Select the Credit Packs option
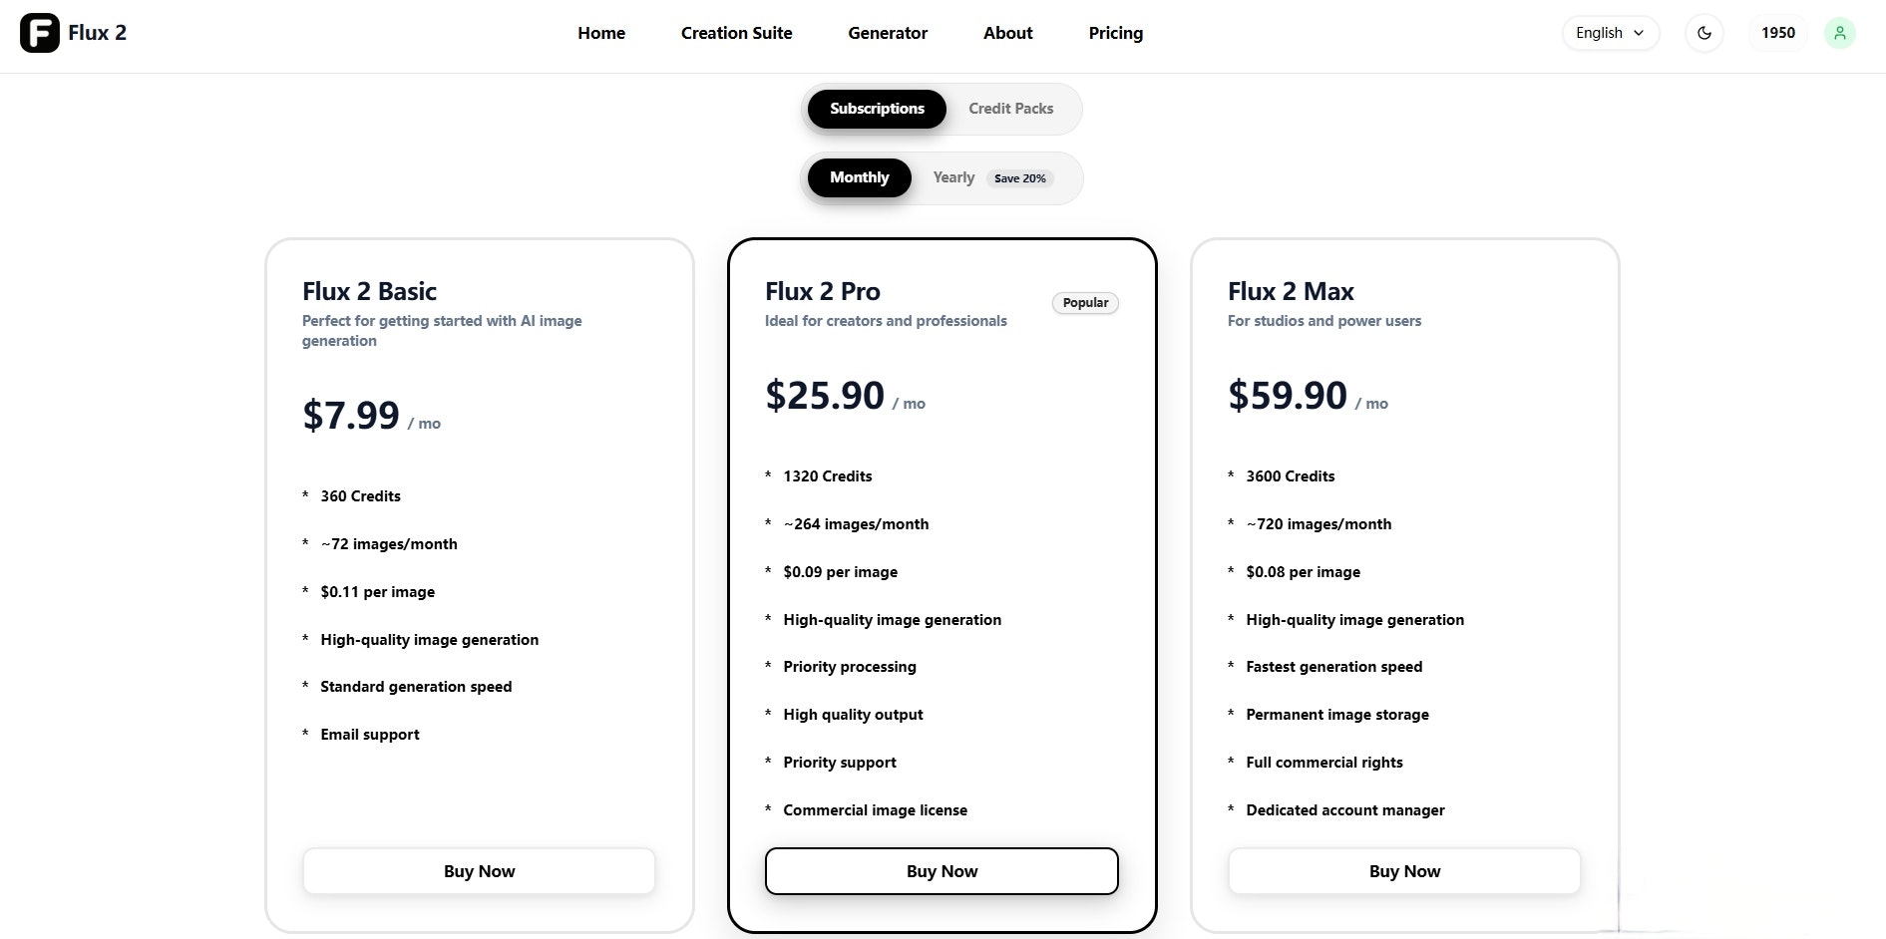 tap(1010, 109)
